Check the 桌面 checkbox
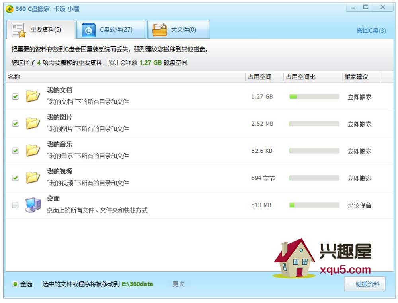This screenshot has width=398, height=303. (15, 205)
